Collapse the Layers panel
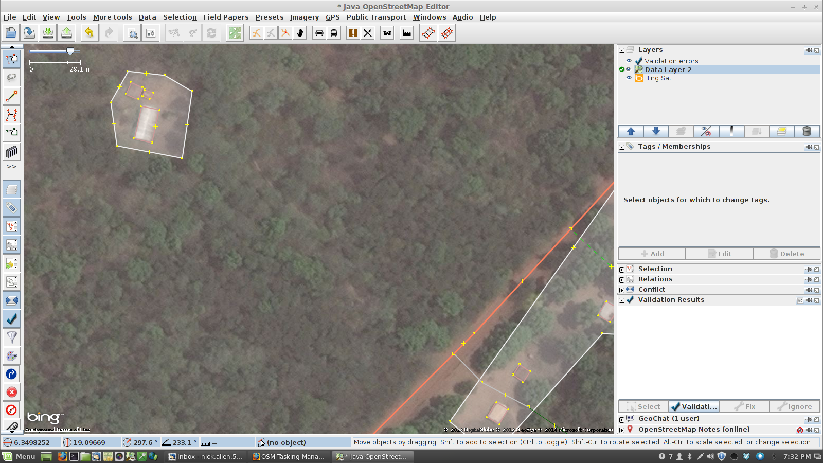823x463 pixels. [621, 50]
